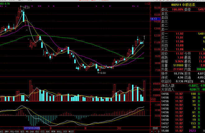Click the 16.23 high price annotation
This screenshot has height=133, width=205.
(26, 7)
